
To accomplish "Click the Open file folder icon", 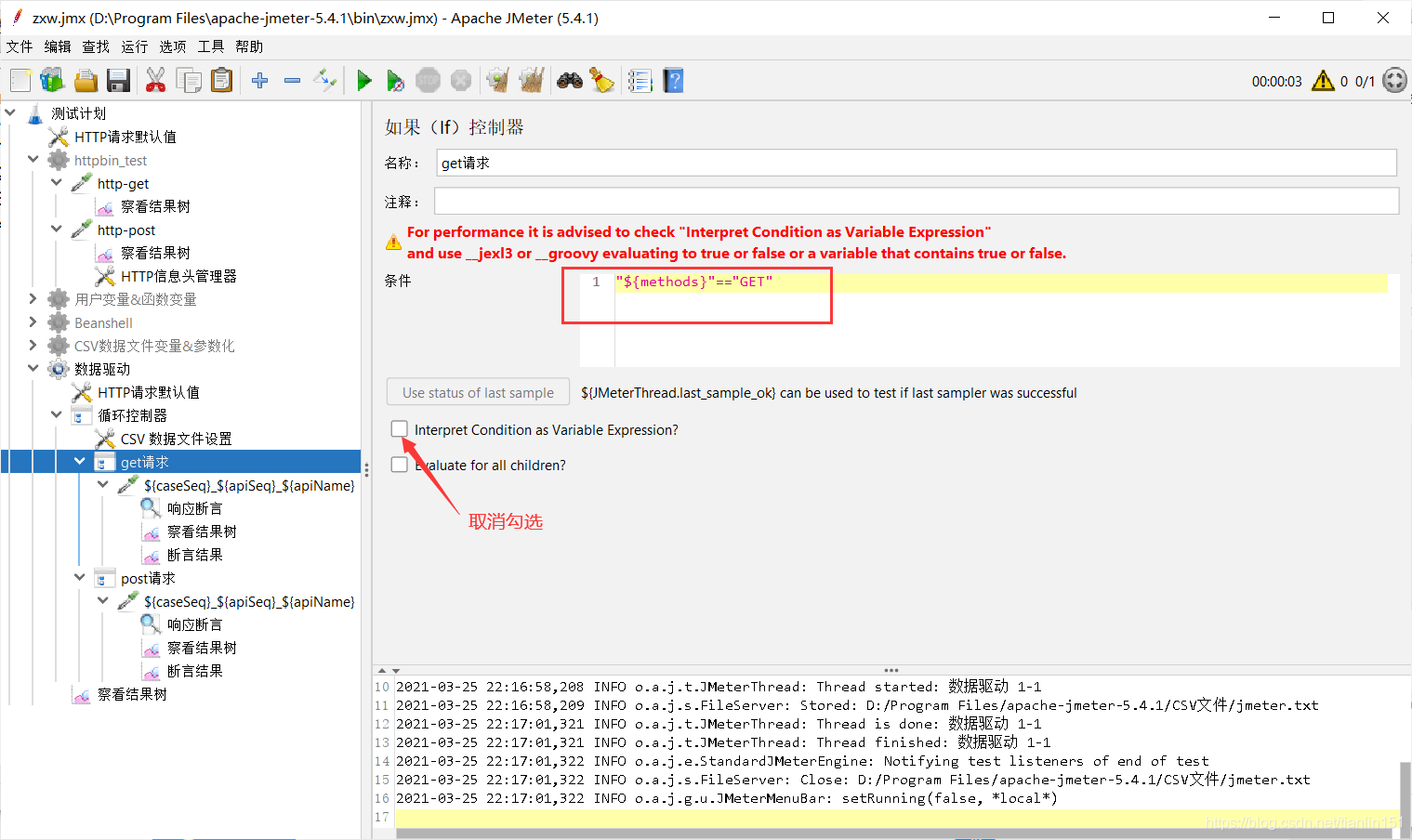I will (86, 81).
